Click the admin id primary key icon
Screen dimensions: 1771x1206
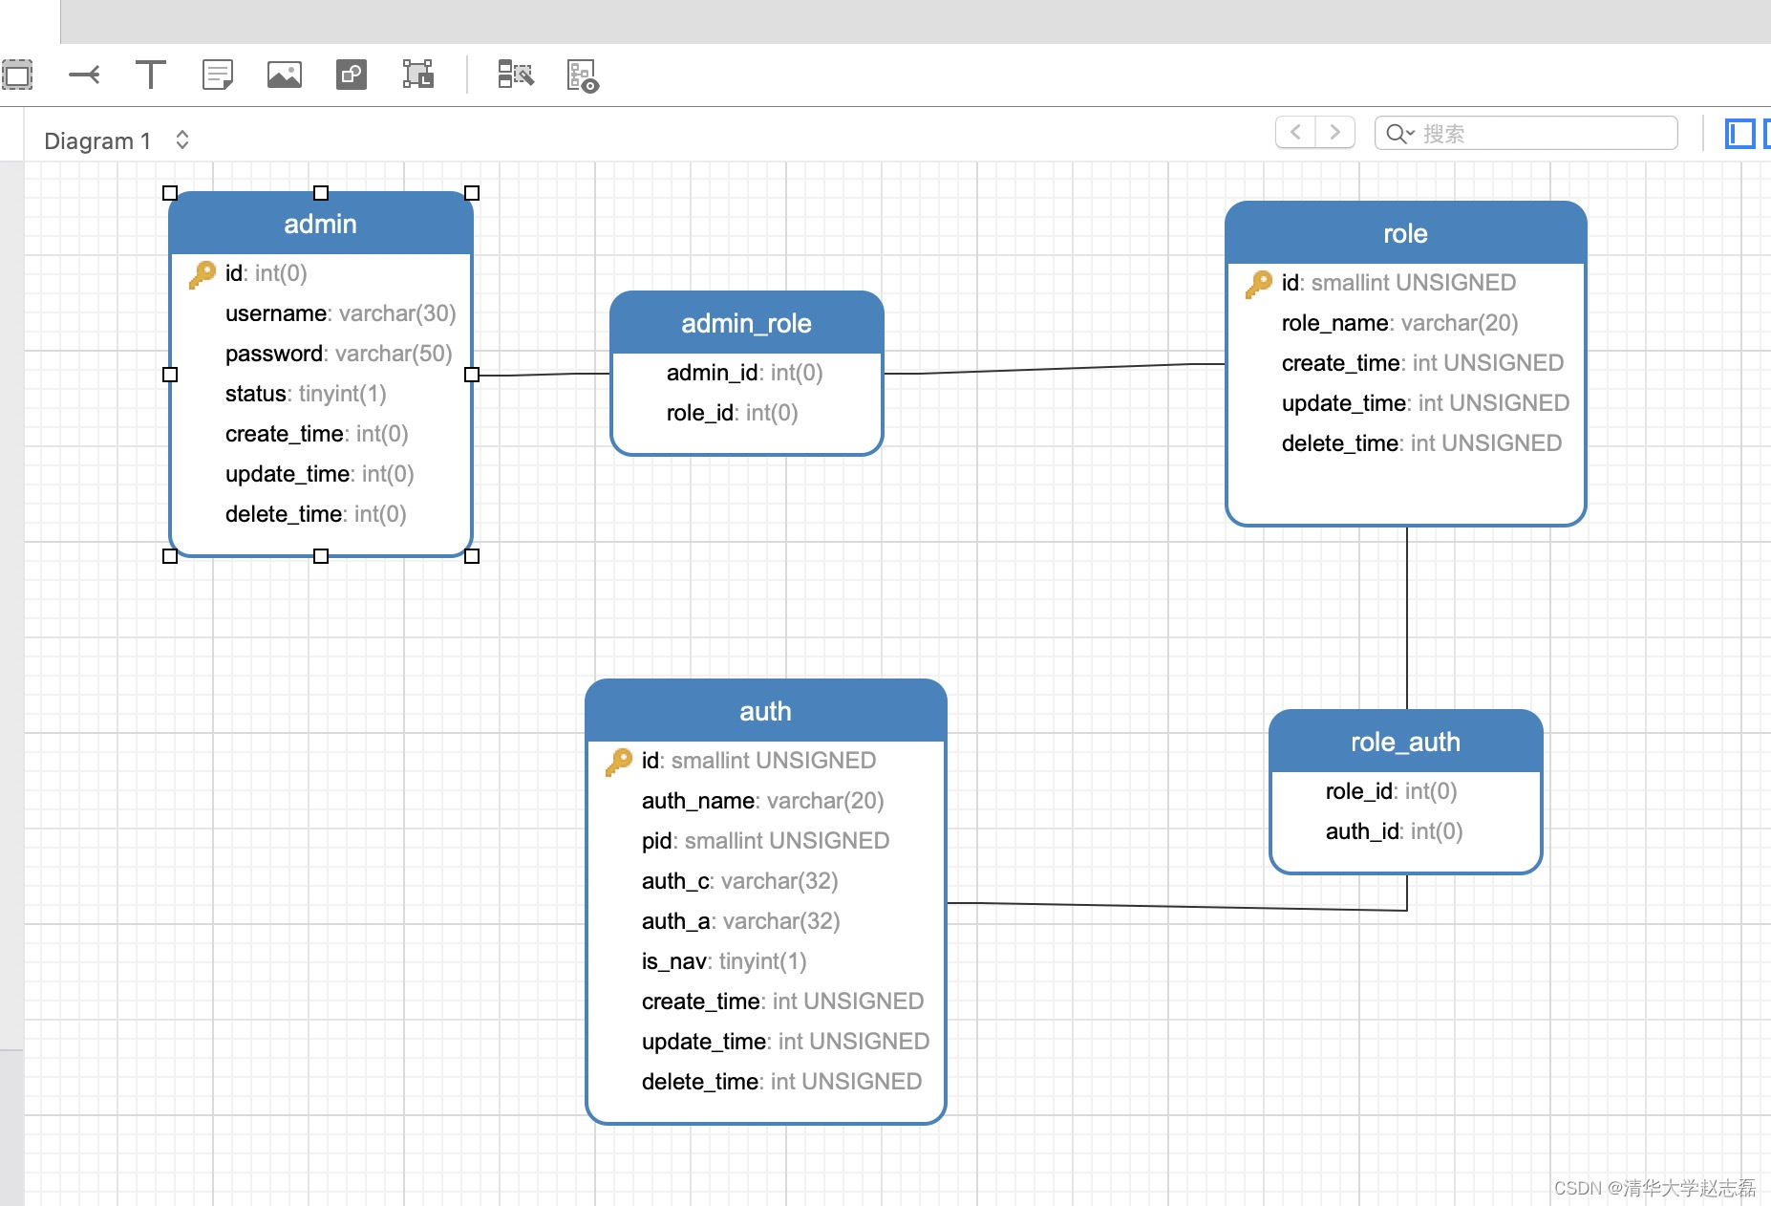203,274
